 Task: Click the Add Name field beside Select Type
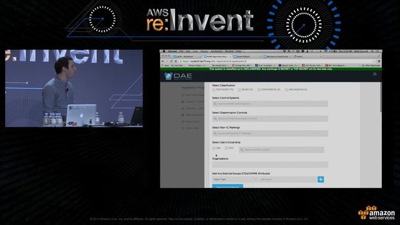(x=287, y=179)
